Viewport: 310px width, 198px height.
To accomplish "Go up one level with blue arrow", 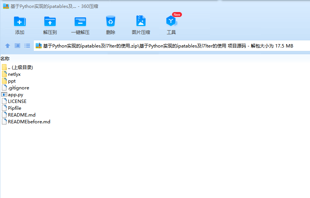I will coord(8,46).
